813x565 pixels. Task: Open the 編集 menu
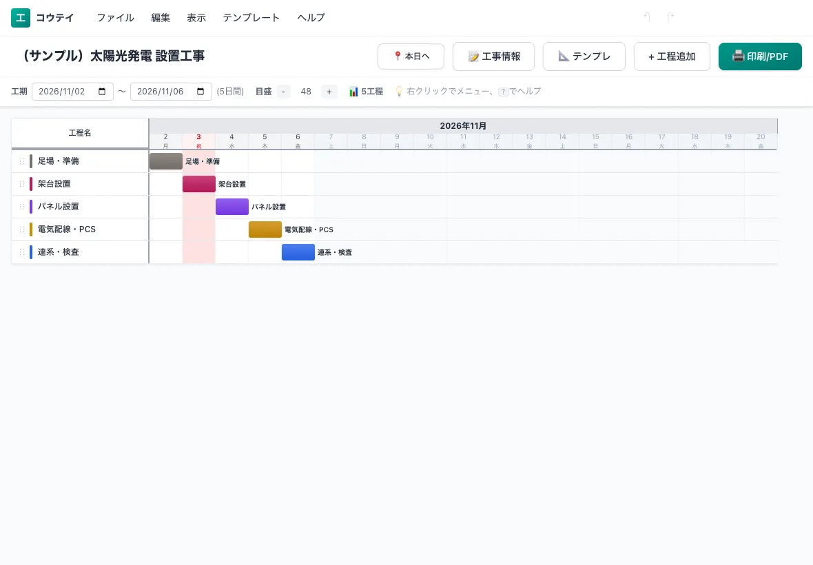[x=161, y=18]
